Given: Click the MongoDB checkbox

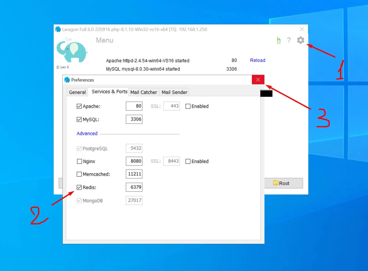Looking at the screenshot, I should [79, 201].
